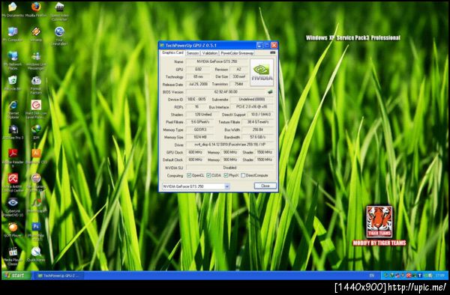Viewport: 450px width, 295px height.
Task: Open Adobe Illustrator desktop shortcut
Action: point(36,157)
